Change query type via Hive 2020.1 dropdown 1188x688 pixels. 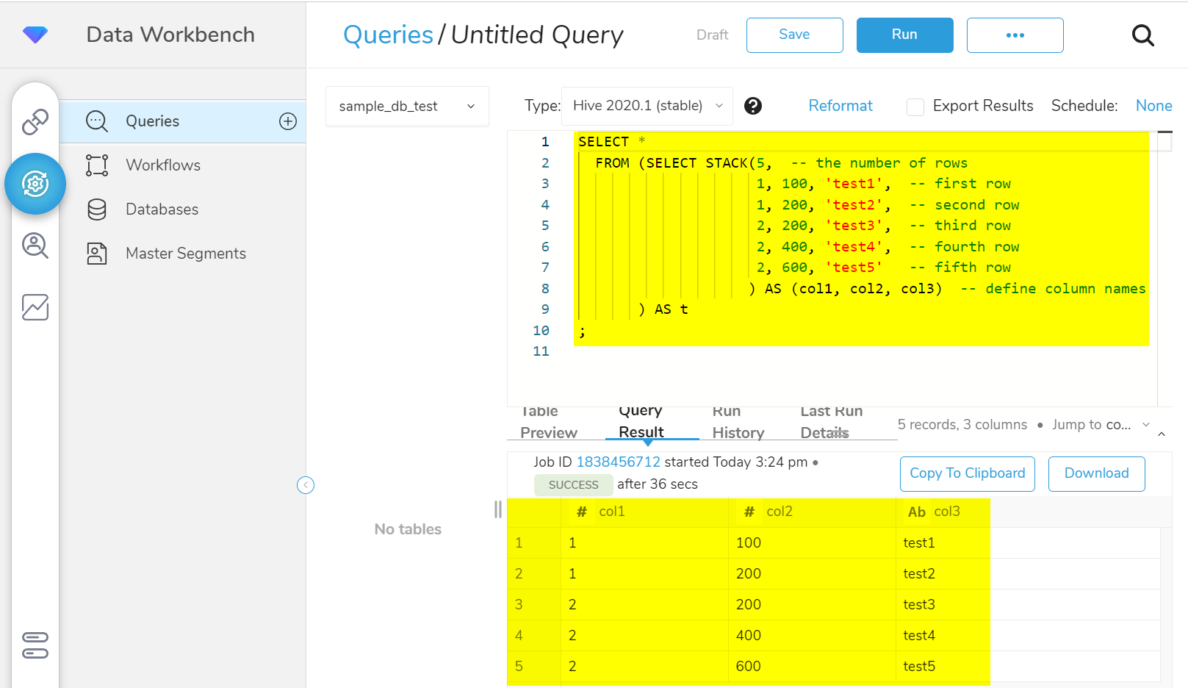coord(646,105)
